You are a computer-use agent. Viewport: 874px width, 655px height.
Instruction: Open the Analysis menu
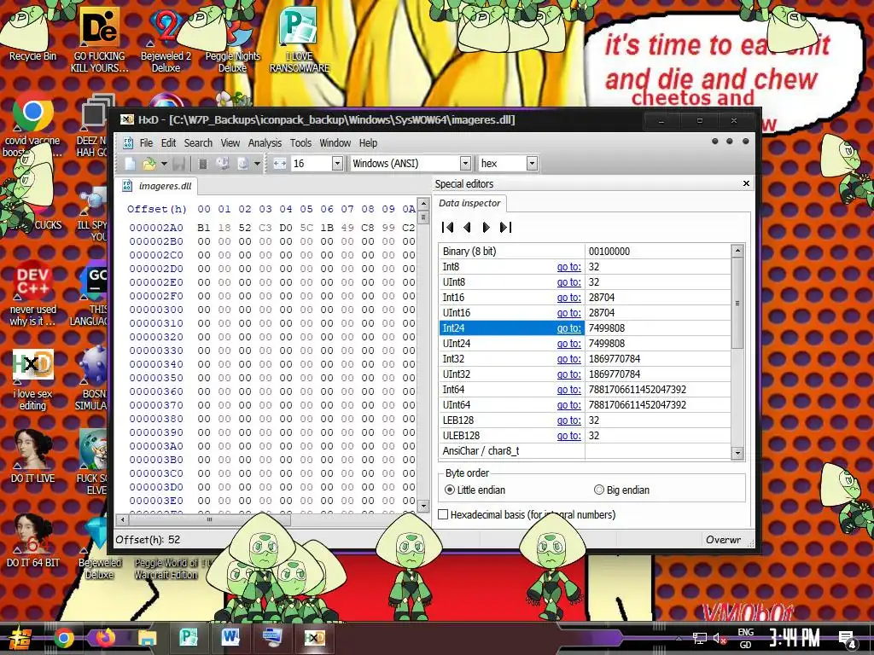tap(265, 143)
